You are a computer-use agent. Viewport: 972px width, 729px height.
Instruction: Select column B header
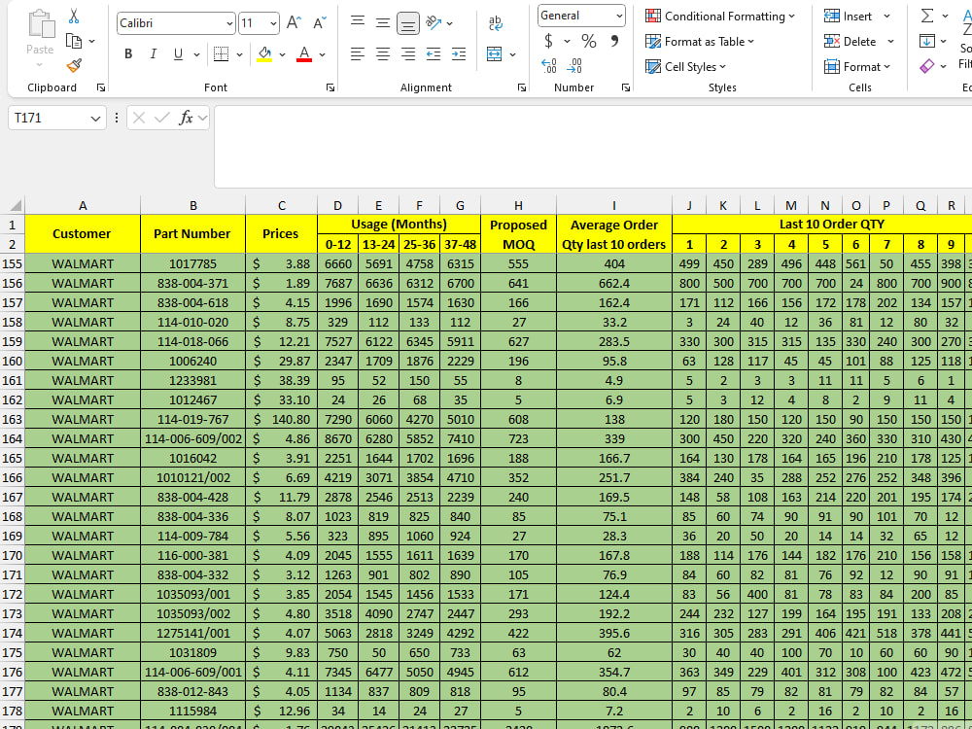(x=192, y=205)
